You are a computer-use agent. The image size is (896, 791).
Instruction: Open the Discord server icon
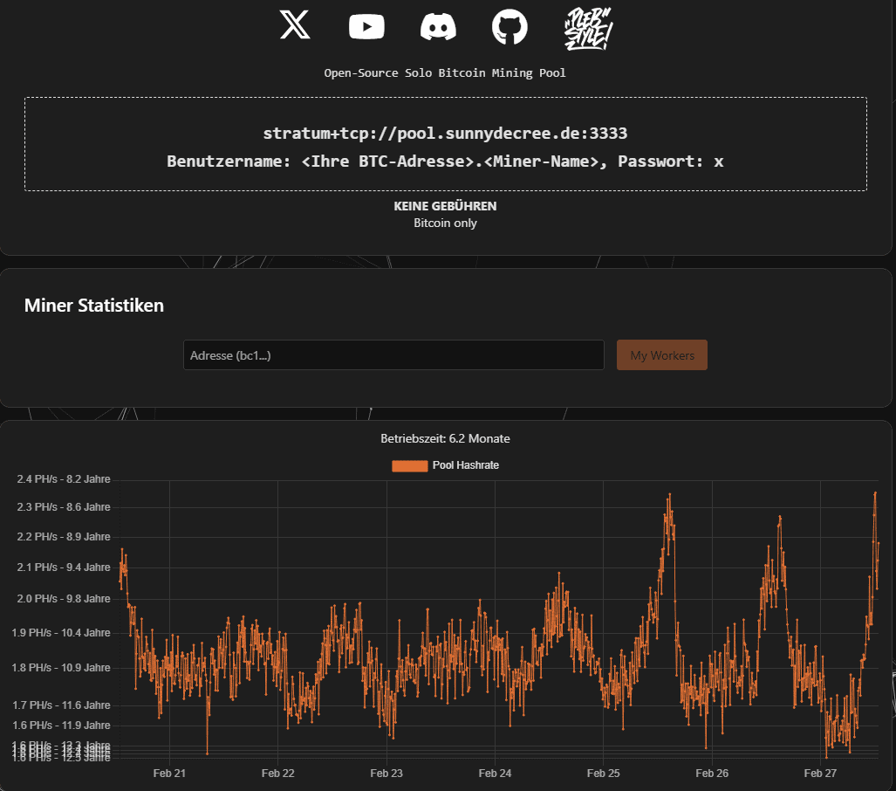[x=438, y=27]
